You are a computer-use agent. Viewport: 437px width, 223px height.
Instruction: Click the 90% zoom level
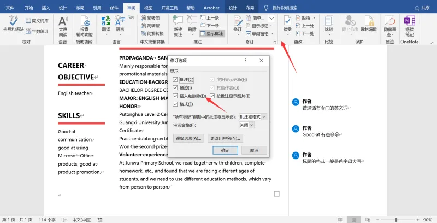428,220
